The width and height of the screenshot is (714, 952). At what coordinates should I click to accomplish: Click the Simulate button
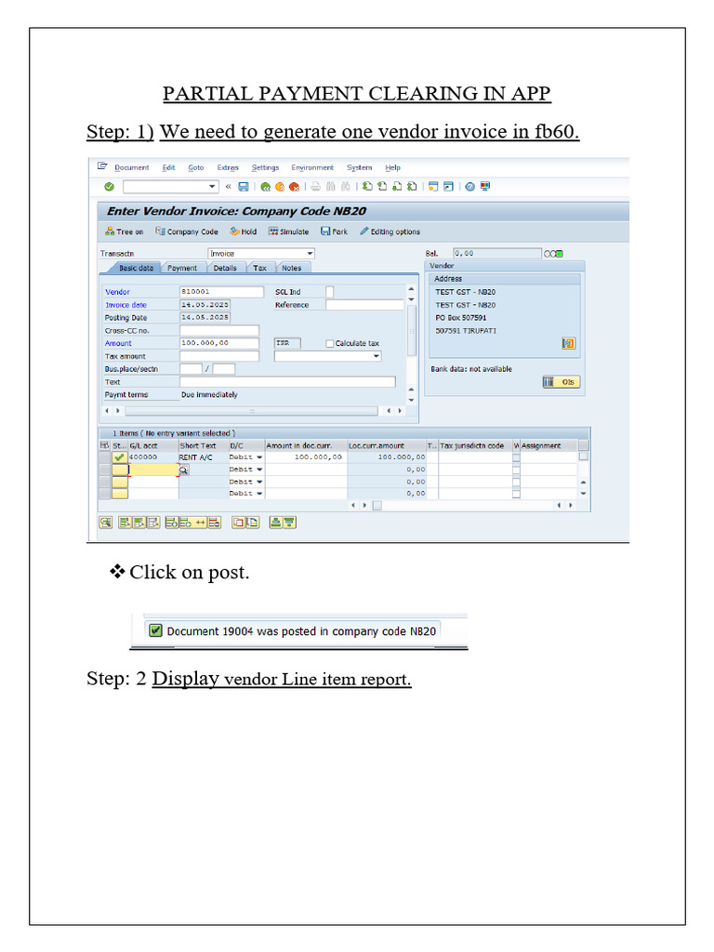[288, 231]
